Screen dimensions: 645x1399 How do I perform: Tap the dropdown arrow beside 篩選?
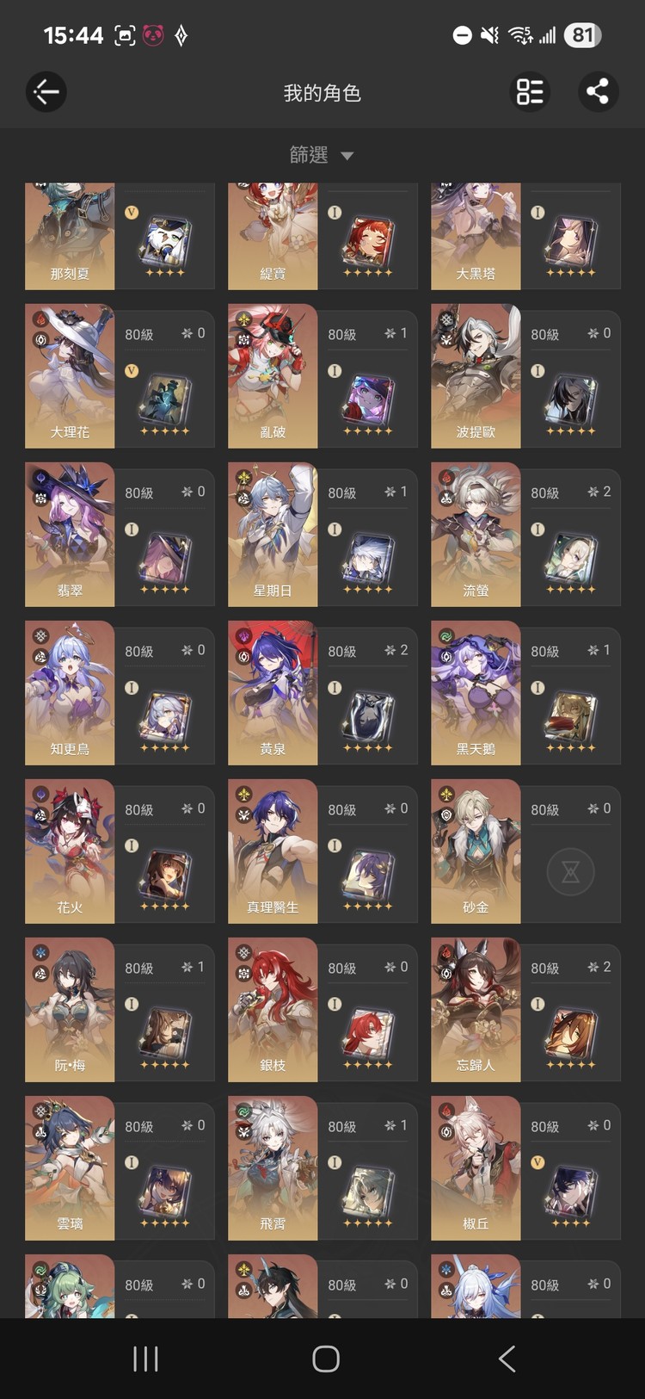[347, 156]
